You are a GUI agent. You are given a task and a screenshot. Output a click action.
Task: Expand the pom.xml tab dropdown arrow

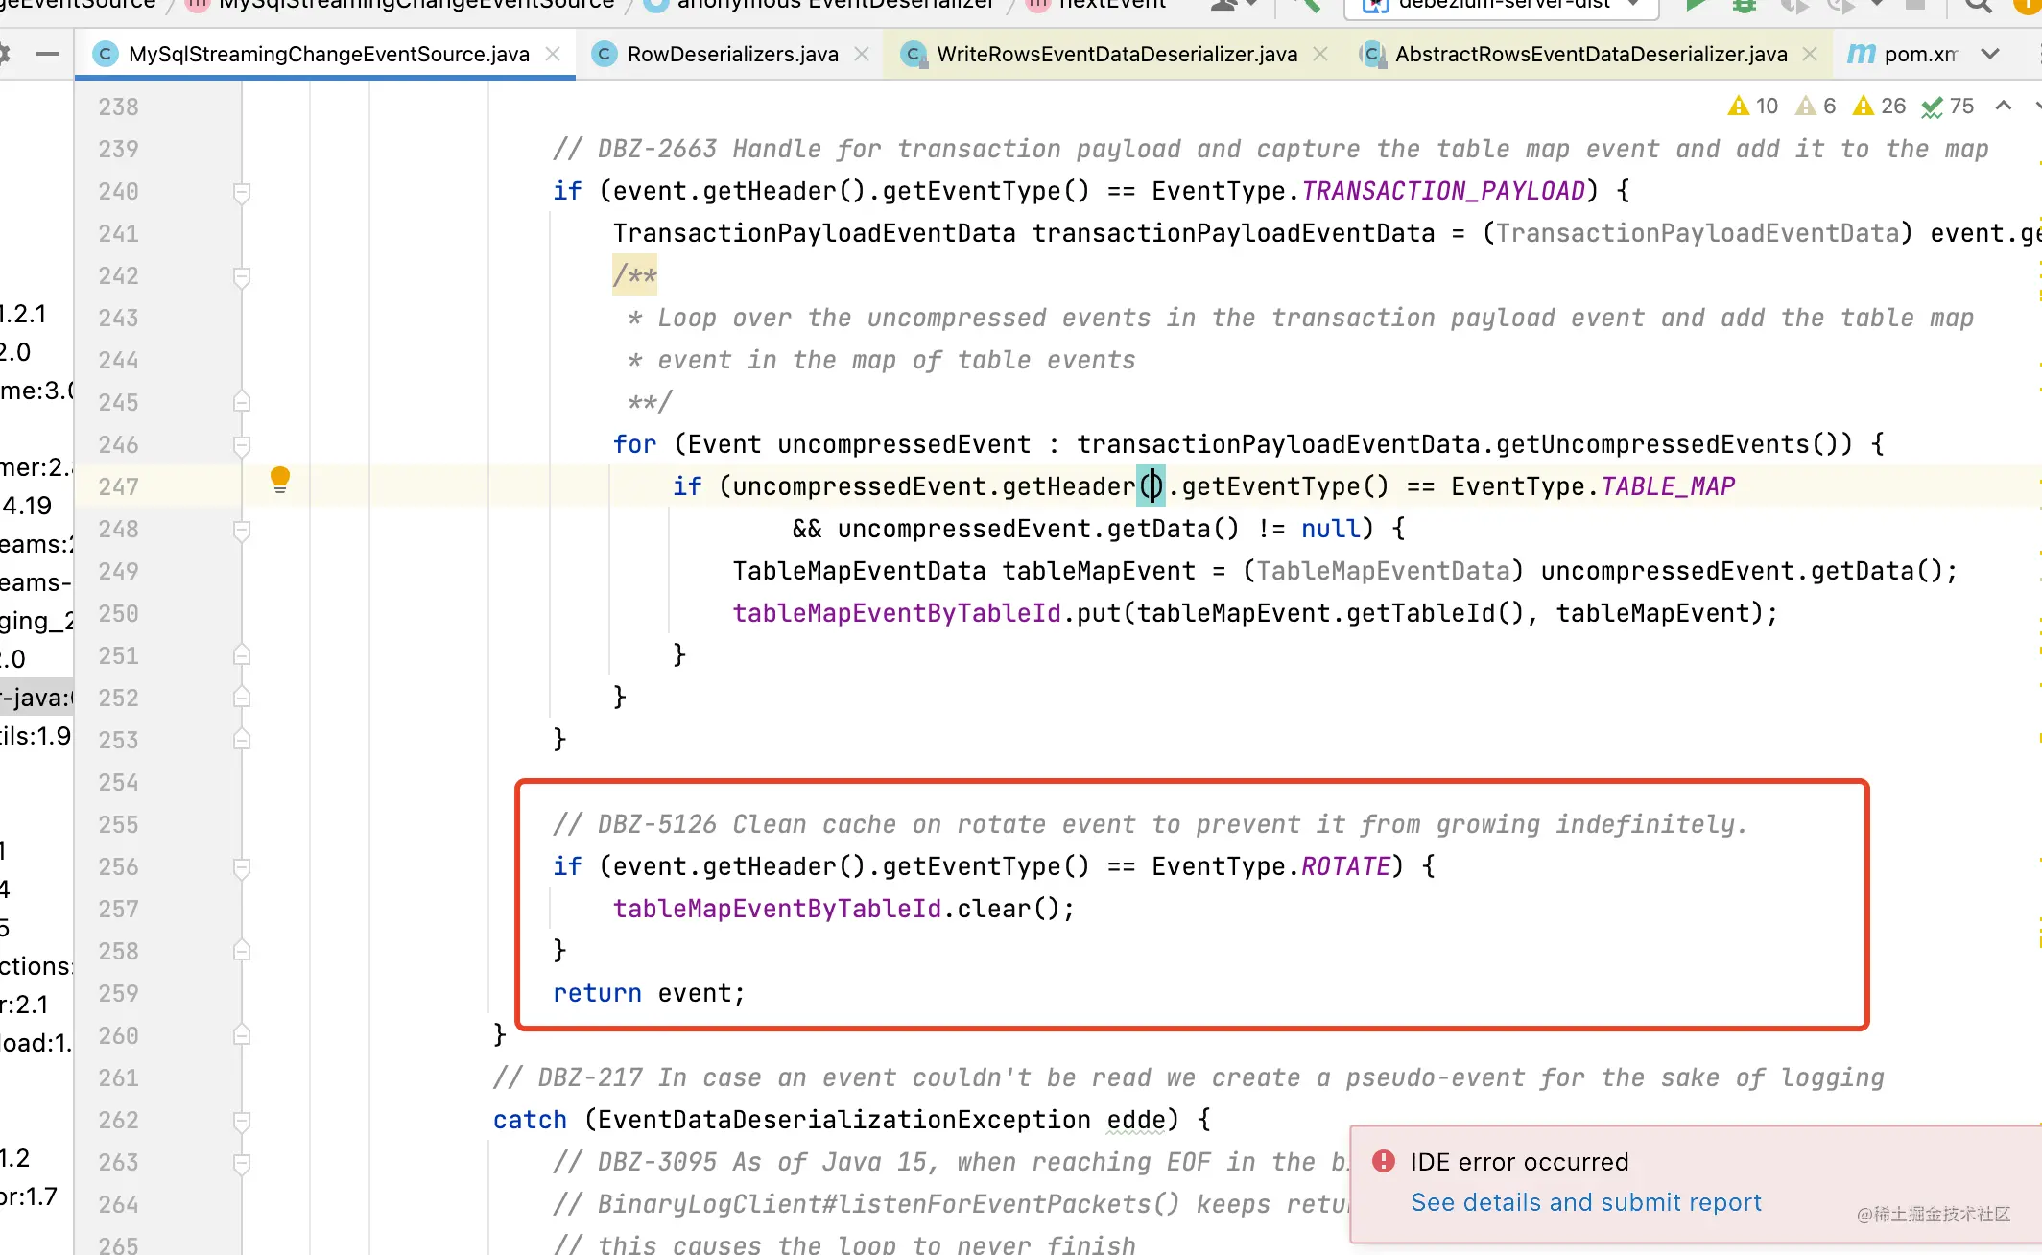tap(1991, 54)
